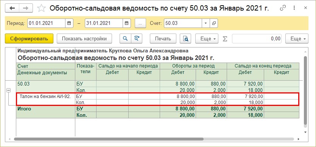Click the account field showing 50.03

coord(183,23)
